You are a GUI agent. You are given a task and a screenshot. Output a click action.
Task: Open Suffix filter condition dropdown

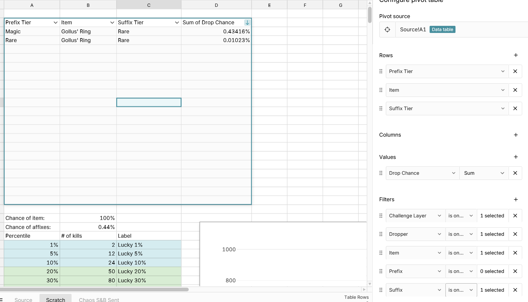click(461, 290)
